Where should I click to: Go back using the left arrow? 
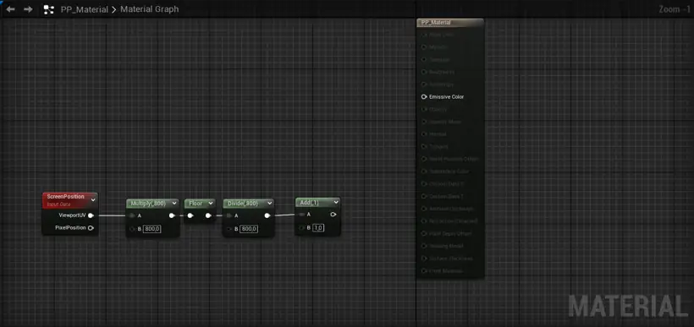[x=10, y=8]
